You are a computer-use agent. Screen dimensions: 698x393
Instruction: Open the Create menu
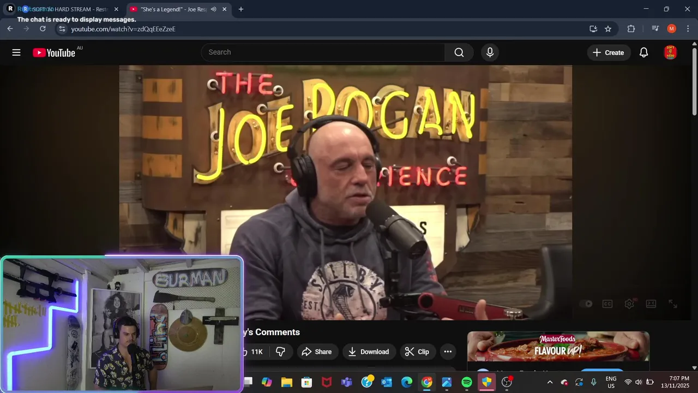(609, 52)
